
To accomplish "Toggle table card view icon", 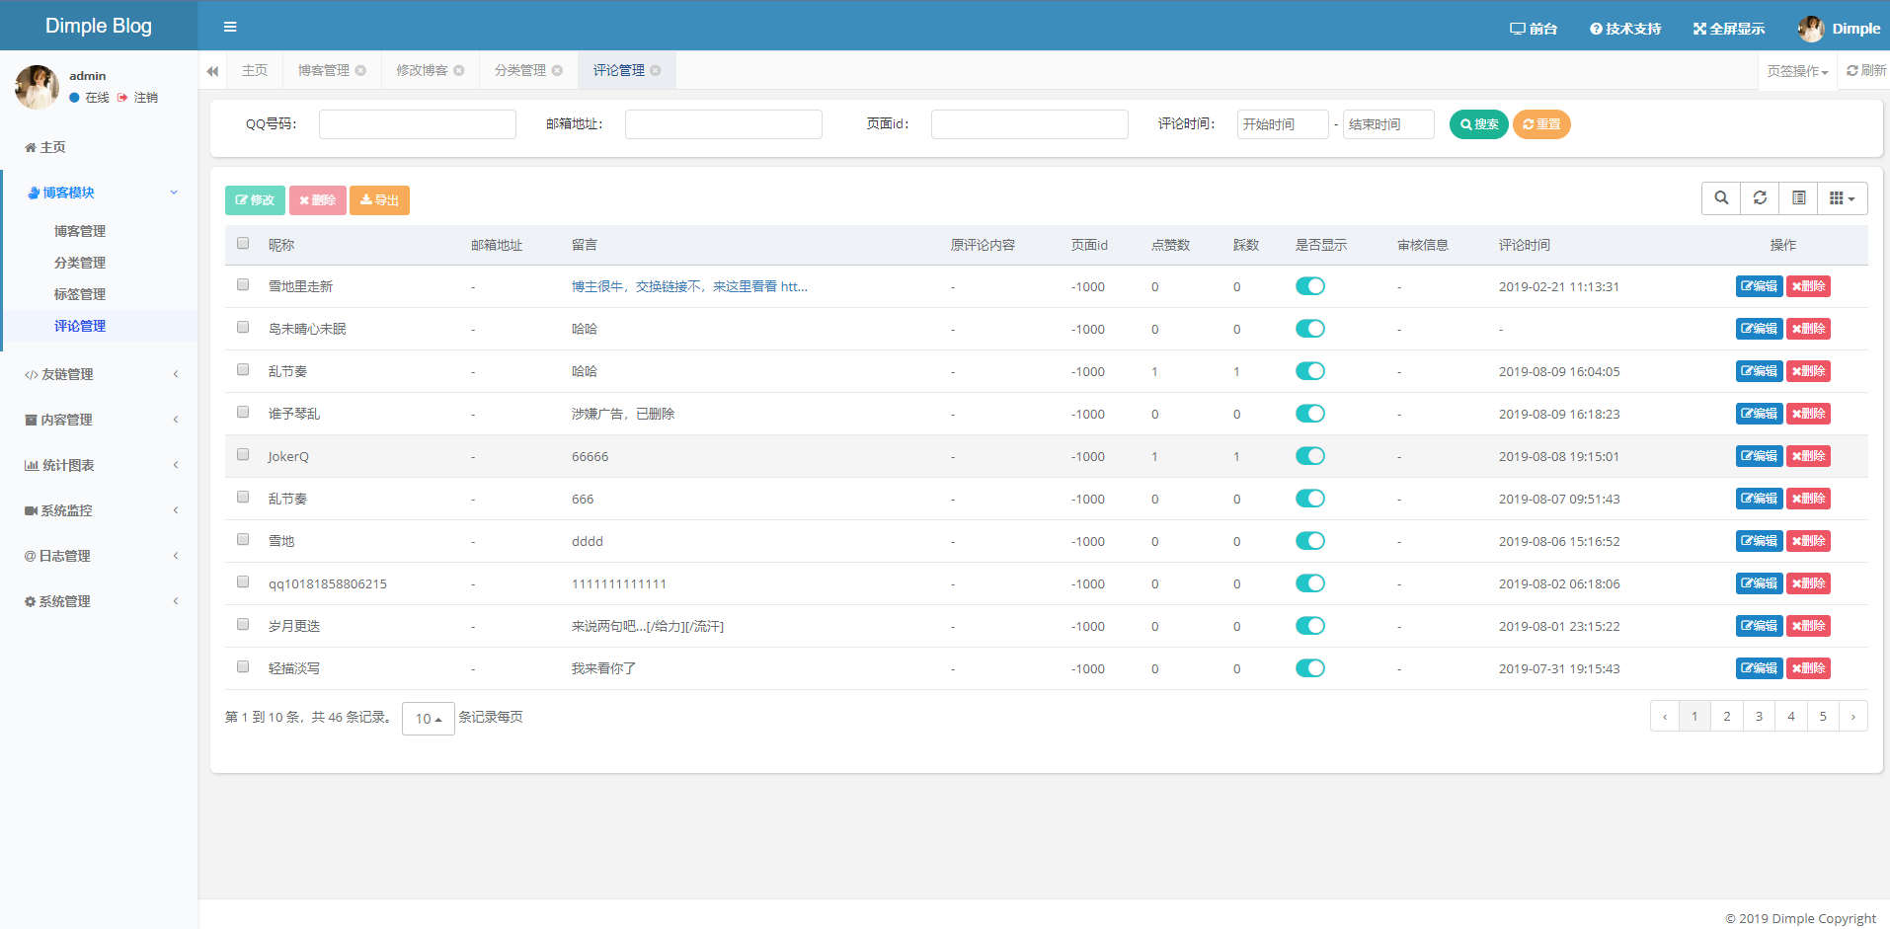I will (x=1798, y=198).
